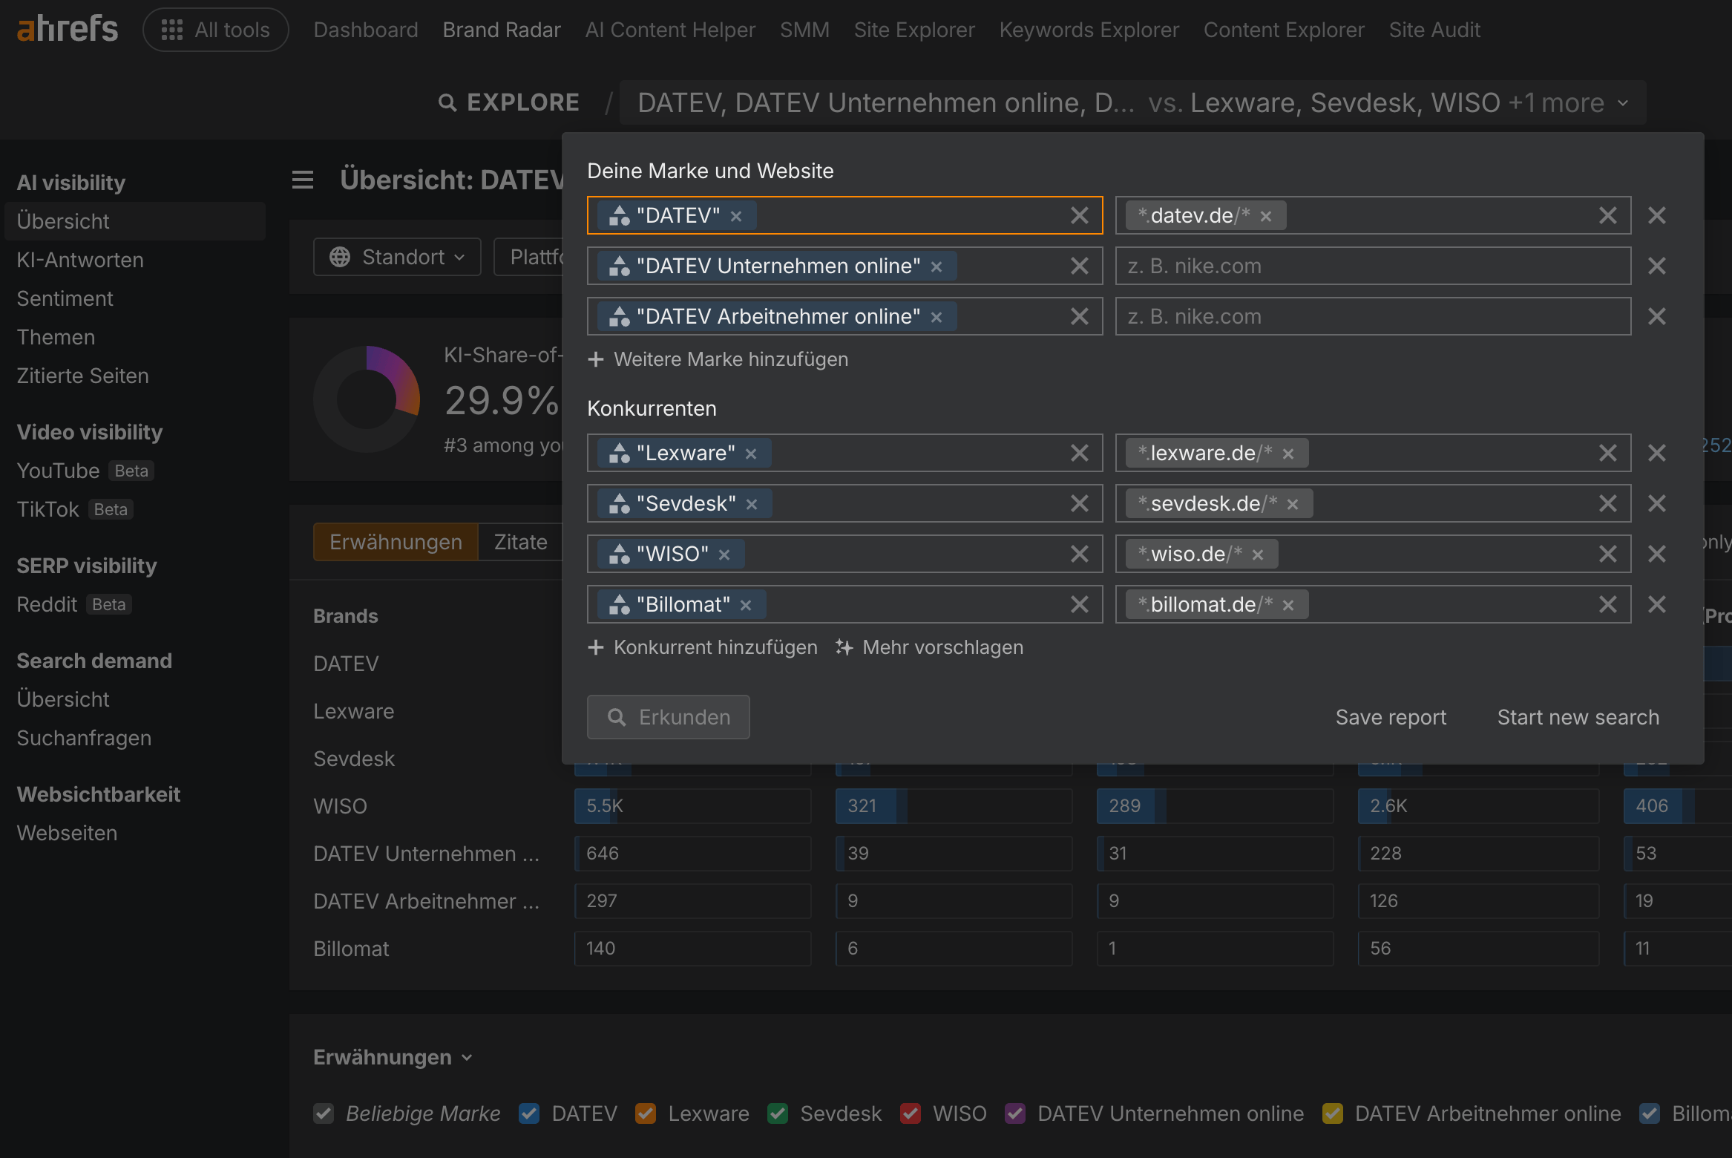The width and height of the screenshot is (1732, 1158).
Task: Click the sparkle icon for Mehr vorschlagen
Action: pos(844,647)
